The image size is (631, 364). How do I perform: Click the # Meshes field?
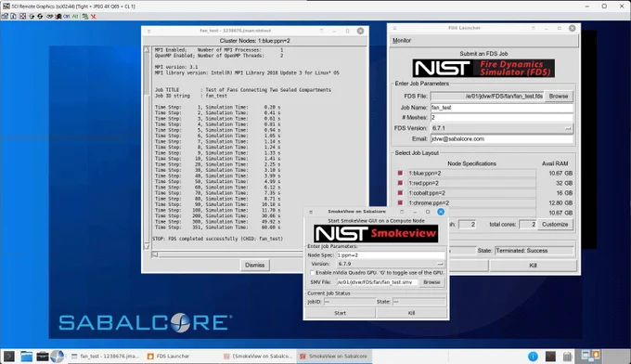click(502, 118)
